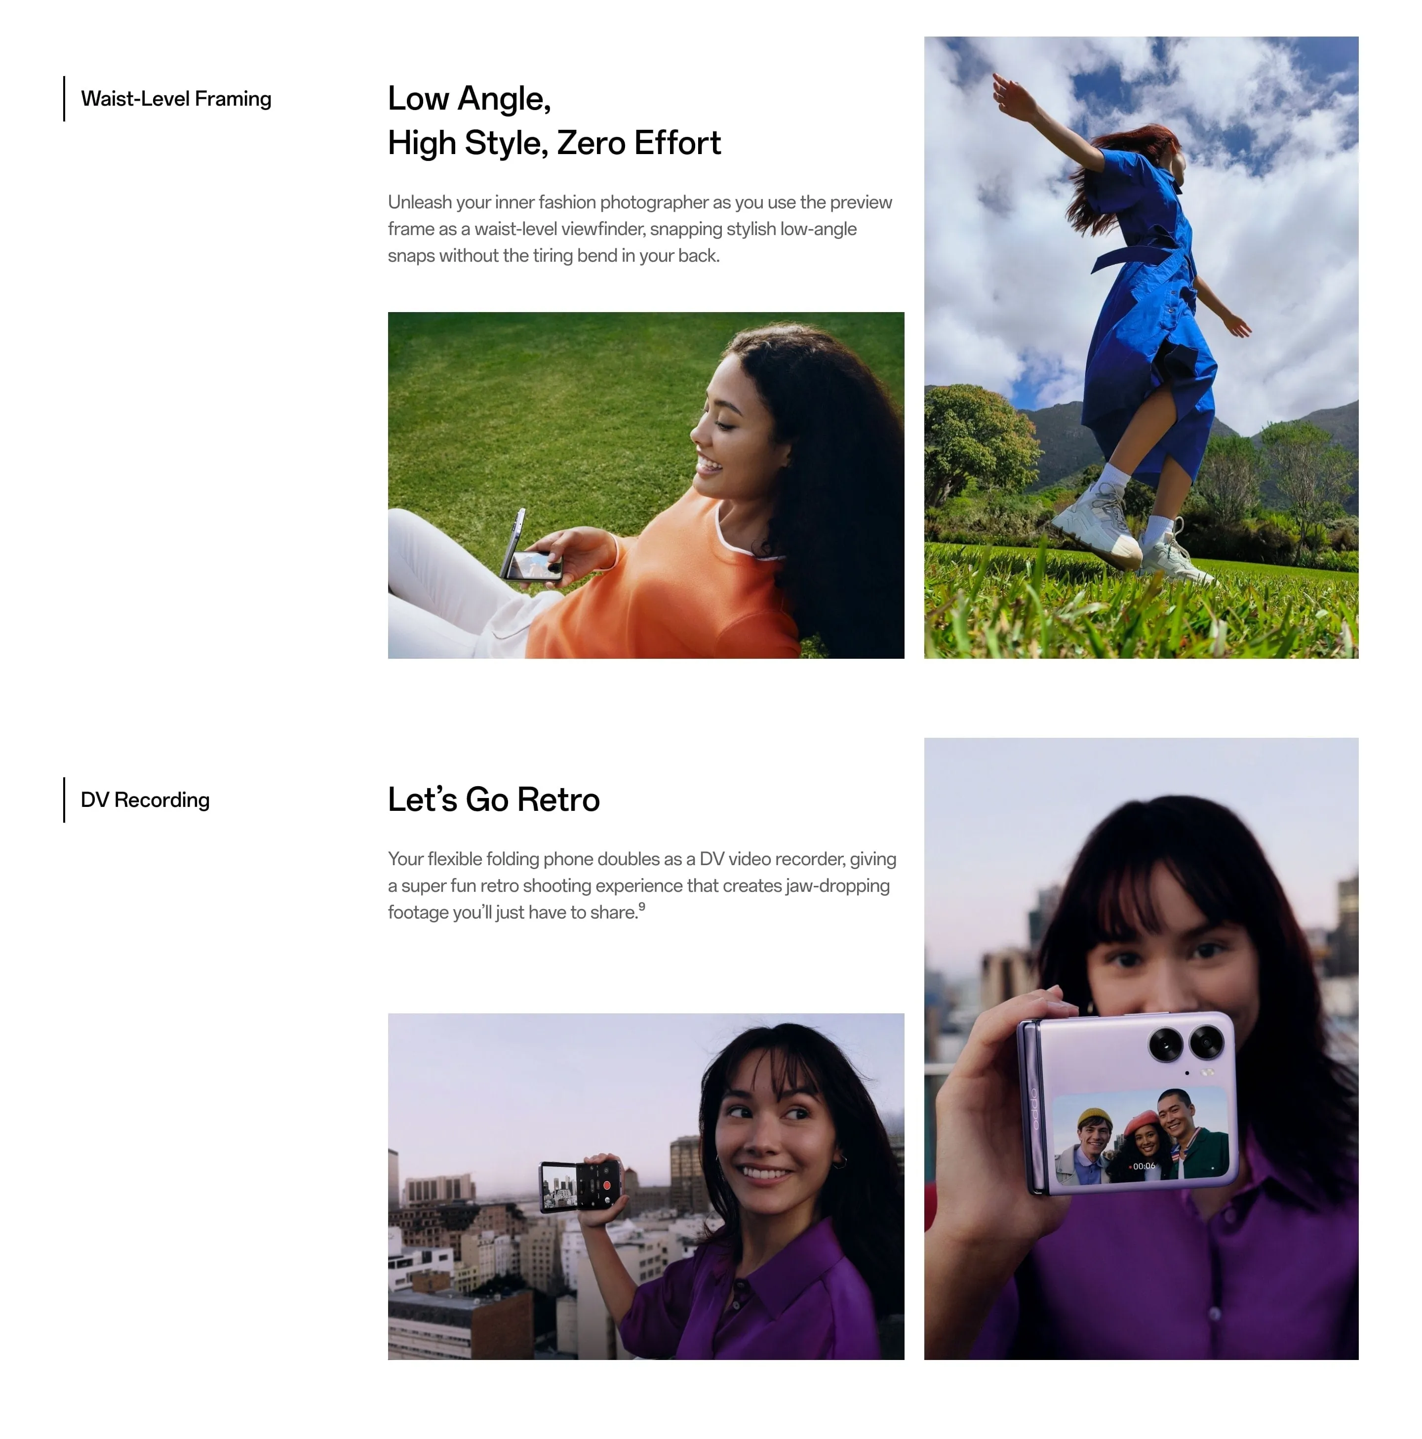Image resolution: width=1422 pixels, height=1439 pixels.
Task: Click the dual camera lenses on purple phone
Action: tap(1186, 1043)
